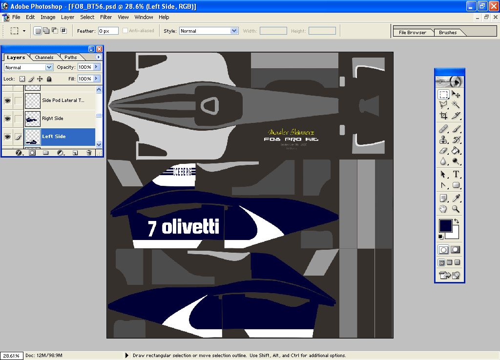Select the Move tool
Screen dimensions: 500x360
click(x=456, y=94)
